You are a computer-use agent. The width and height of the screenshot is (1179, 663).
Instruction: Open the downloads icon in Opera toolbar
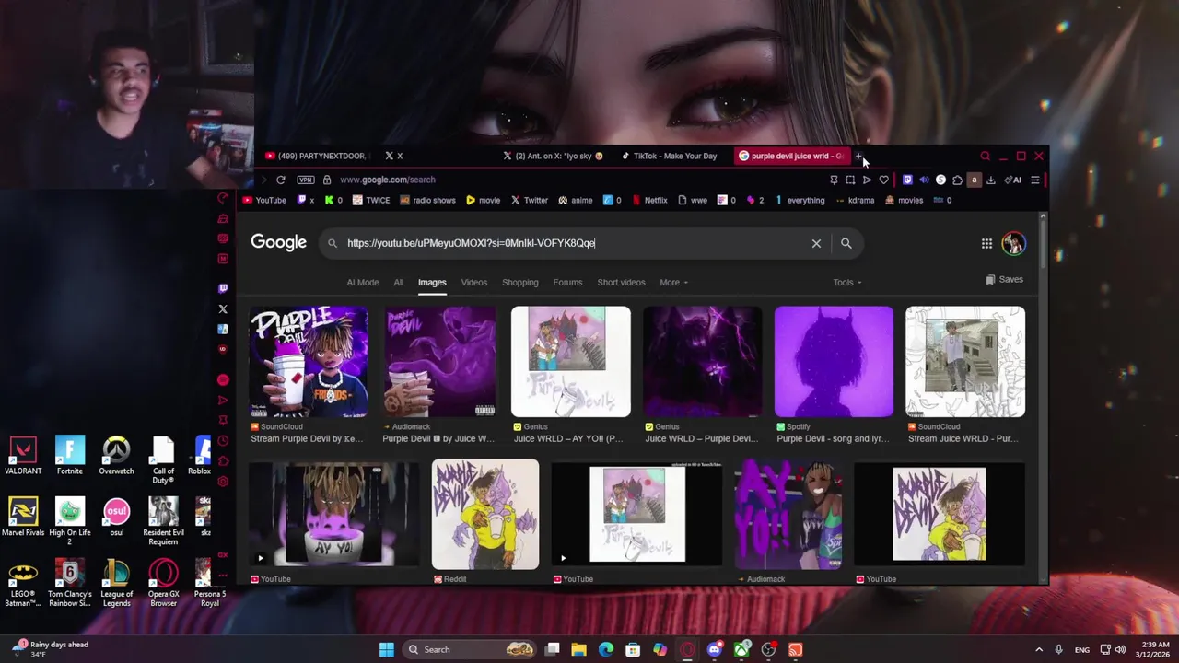991,180
